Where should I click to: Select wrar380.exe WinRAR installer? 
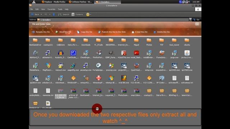124,80
